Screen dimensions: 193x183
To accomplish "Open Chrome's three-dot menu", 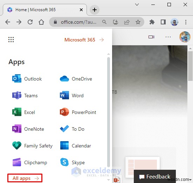I will pos(186,22).
